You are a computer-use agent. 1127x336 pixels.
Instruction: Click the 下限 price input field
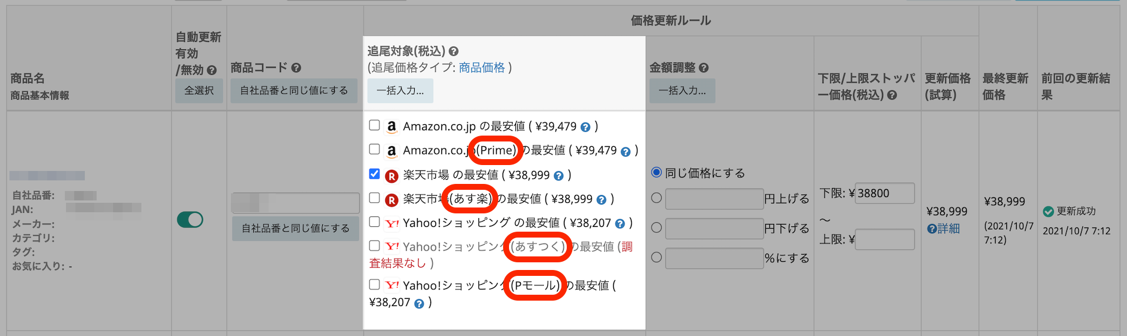point(884,193)
